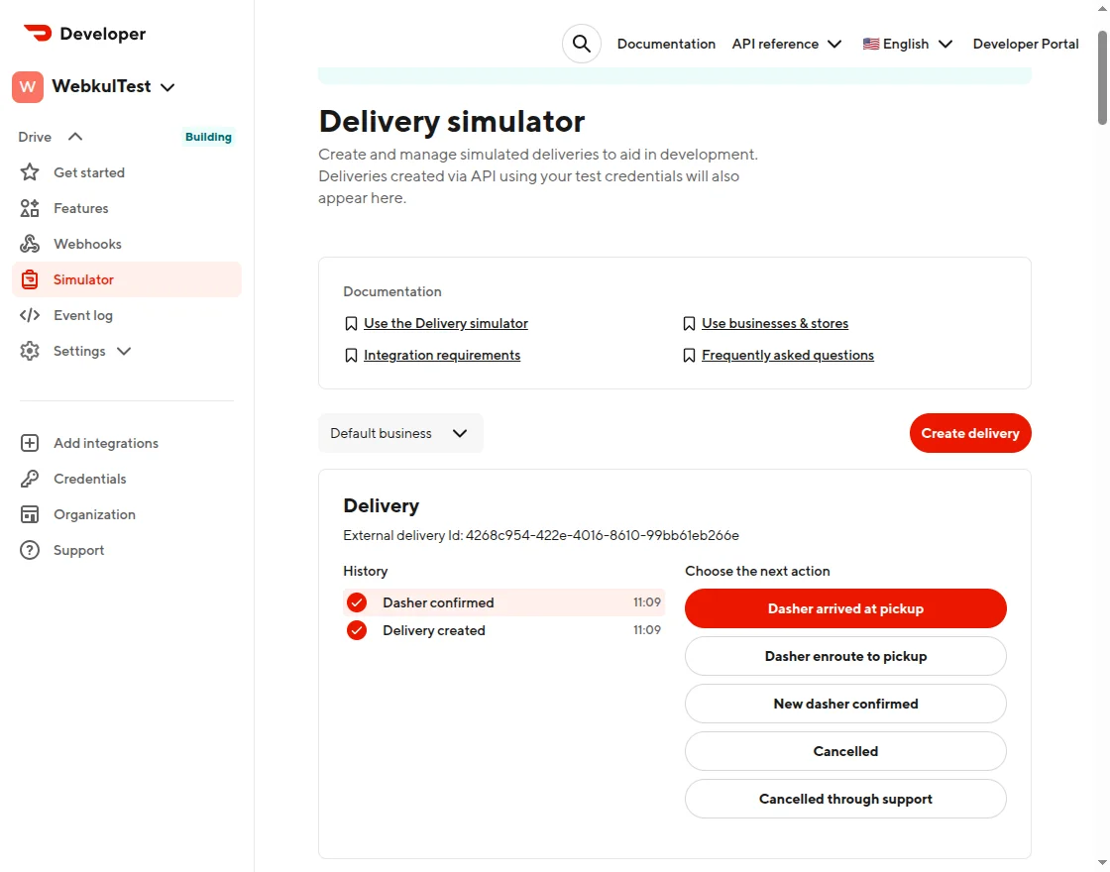The height and width of the screenshot is (872, 1110).
Task: Click the Organization building icon
Action: pos(30,514)
